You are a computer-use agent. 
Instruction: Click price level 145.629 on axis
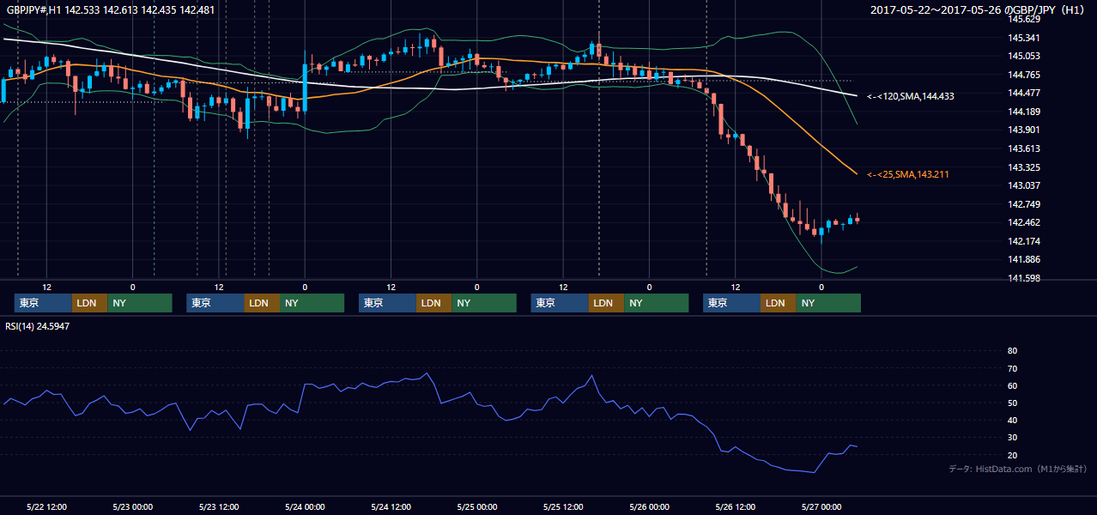pos(1023,19)
